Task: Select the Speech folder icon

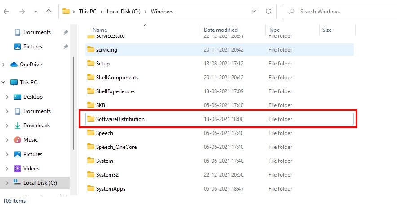Action: pos(91,133)
